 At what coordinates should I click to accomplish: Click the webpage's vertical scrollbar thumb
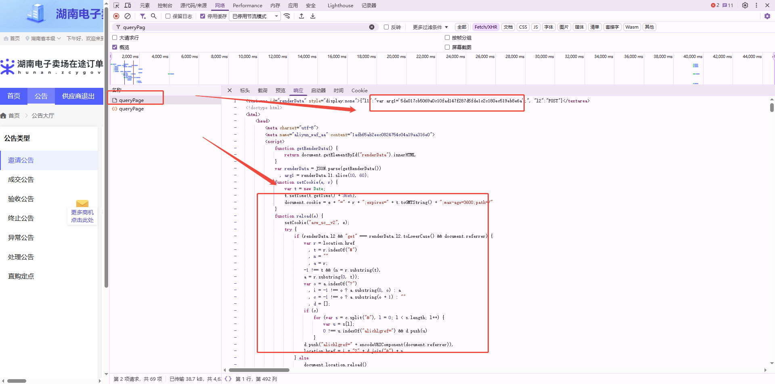(x=106, y=147)
